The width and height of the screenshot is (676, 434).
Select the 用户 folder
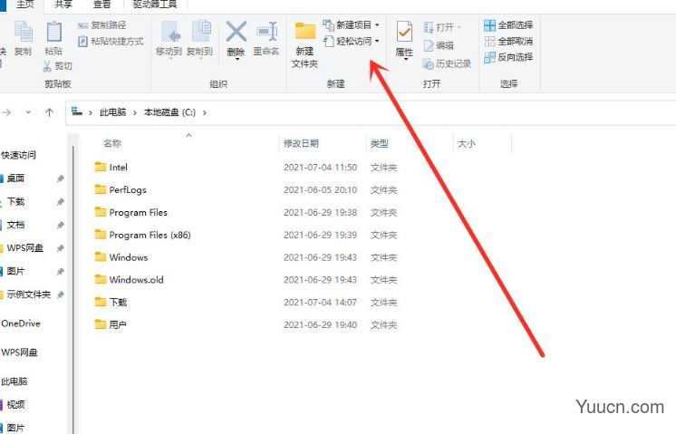(118, 324)
